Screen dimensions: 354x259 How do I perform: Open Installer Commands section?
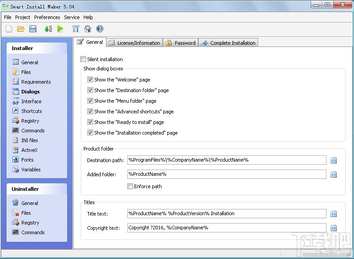(28, 131)
